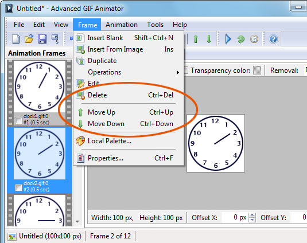Viewport: 307px width, 243px height.
Task: Select the clock1.gif frame thumbnail
Action: (40, 86)
